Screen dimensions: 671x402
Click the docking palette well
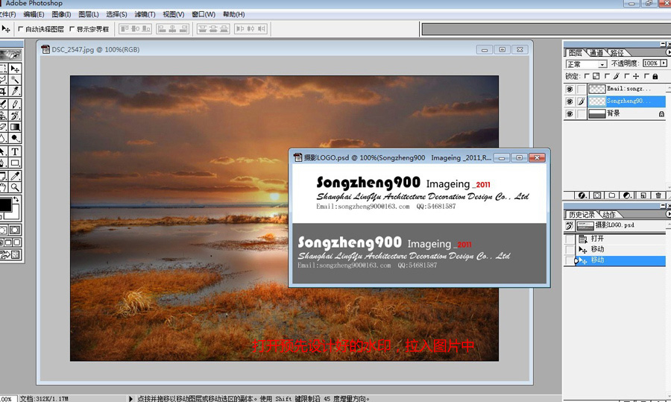point(546,29)
